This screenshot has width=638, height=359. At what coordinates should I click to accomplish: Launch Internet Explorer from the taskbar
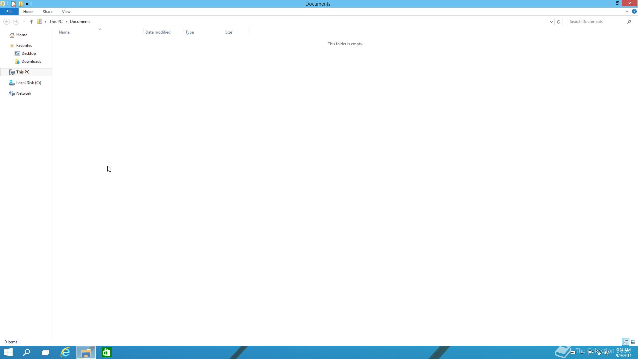65,352
